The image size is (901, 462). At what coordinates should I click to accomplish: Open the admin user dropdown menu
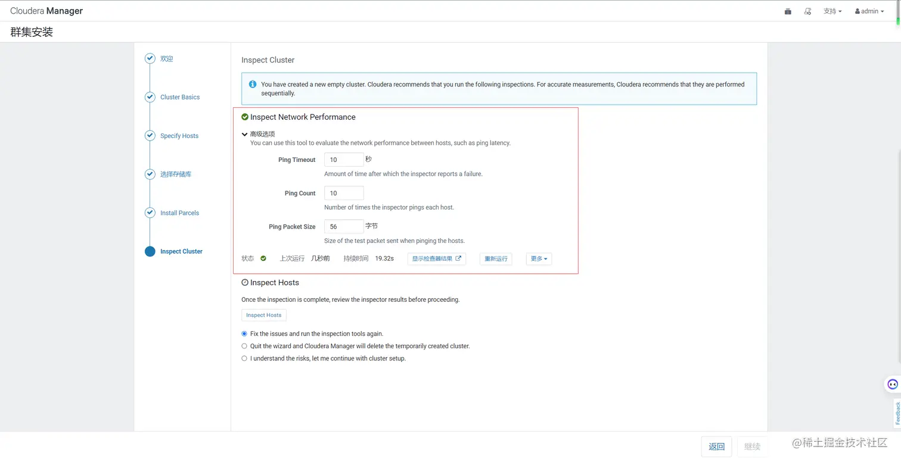click(x=869, y=11)
